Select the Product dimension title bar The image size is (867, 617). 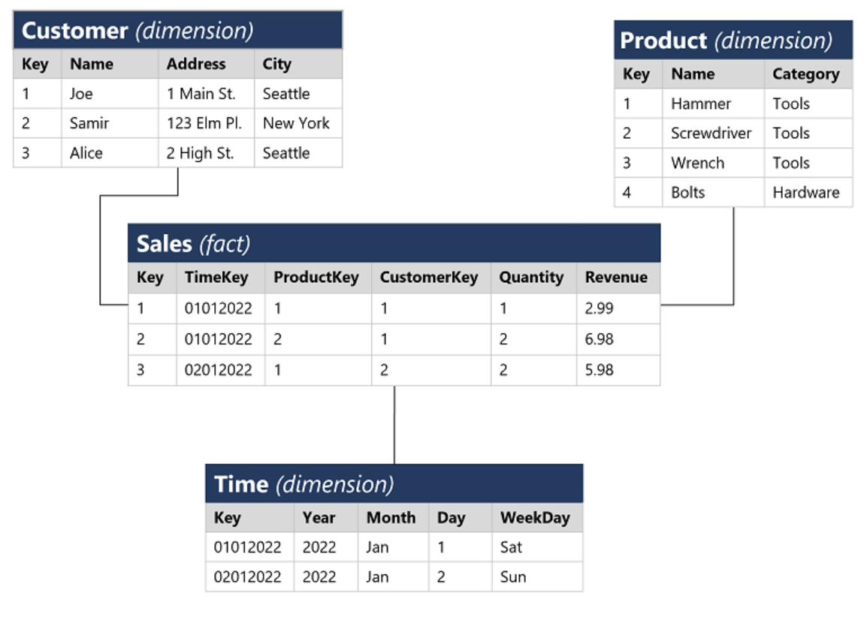(x=733, y=41)
